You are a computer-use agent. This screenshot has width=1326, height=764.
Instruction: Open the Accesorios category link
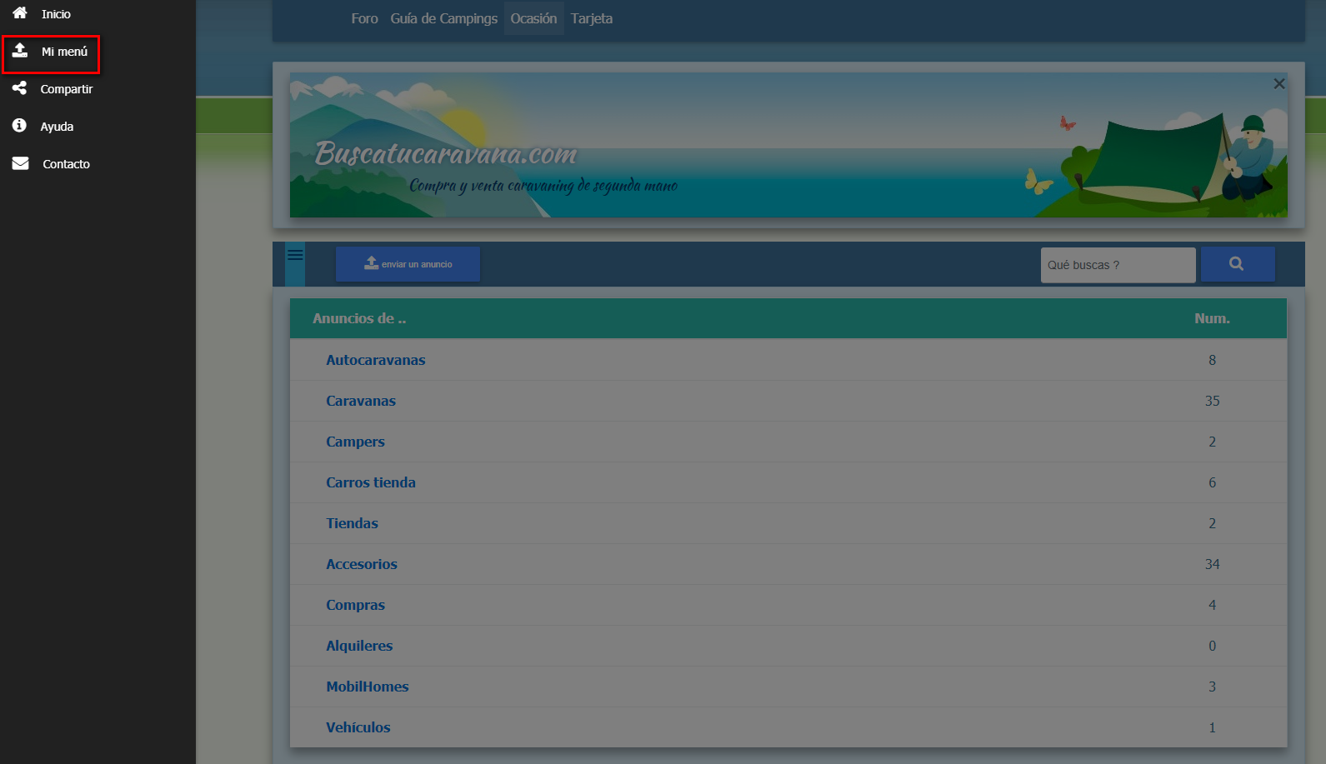(361, 564)
